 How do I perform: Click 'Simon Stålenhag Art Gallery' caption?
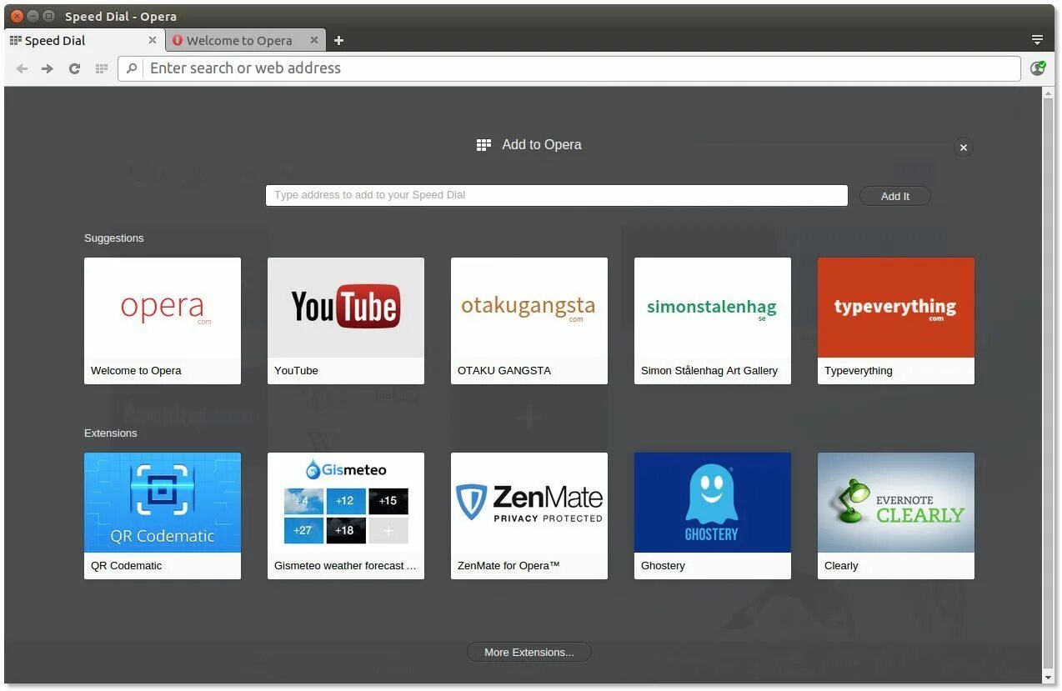[709, 371]
